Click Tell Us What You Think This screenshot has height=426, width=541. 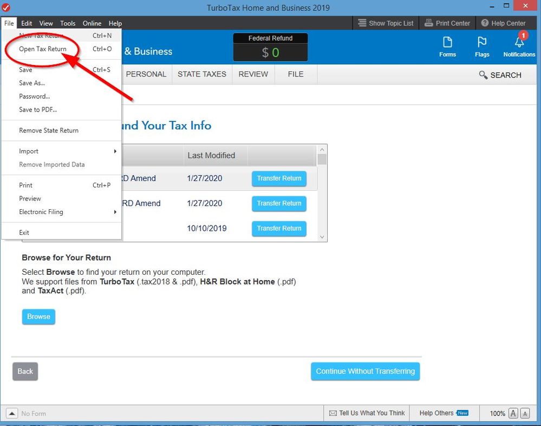[367, 413]
